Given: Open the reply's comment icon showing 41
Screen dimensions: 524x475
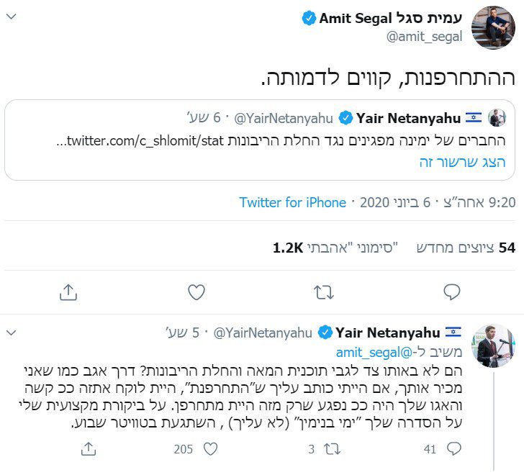Looking at the screenshot, I should click(x=453, y=449).
